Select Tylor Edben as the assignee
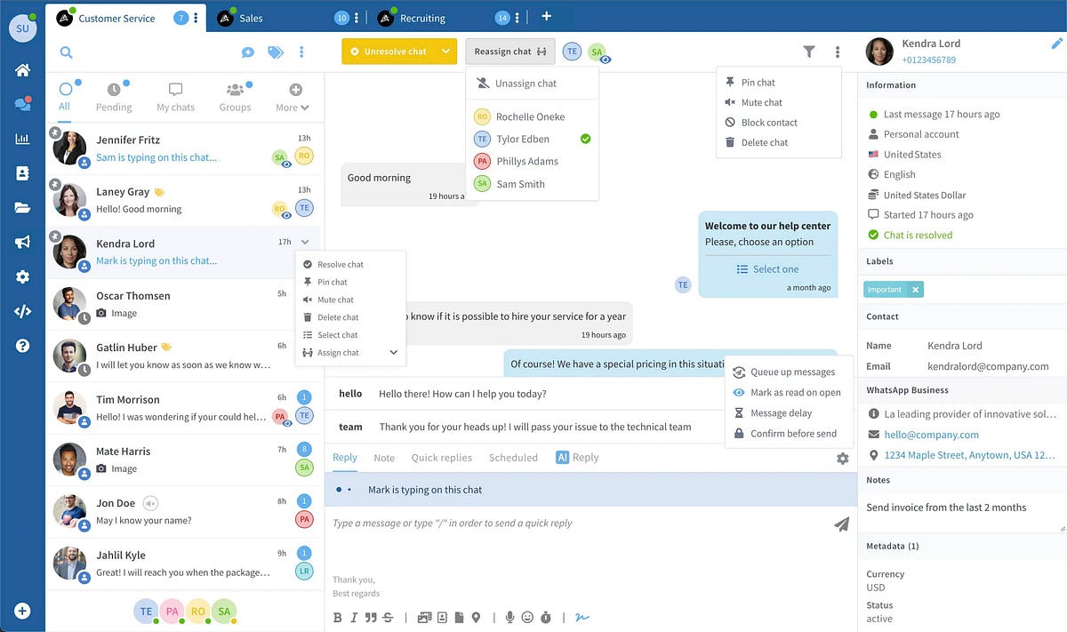1067x632 pixels. pos(523,139)
